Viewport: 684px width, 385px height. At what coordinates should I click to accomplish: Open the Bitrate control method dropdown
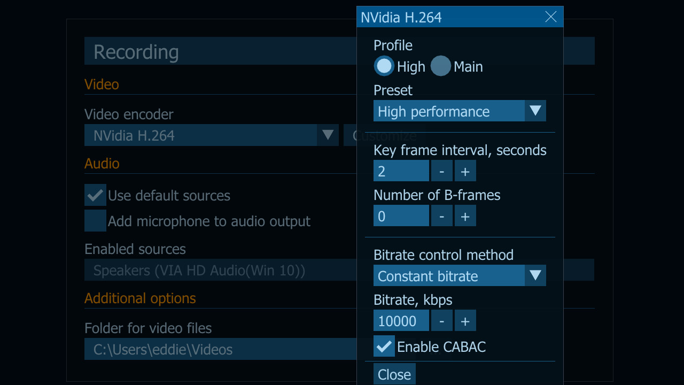point(535,275)
